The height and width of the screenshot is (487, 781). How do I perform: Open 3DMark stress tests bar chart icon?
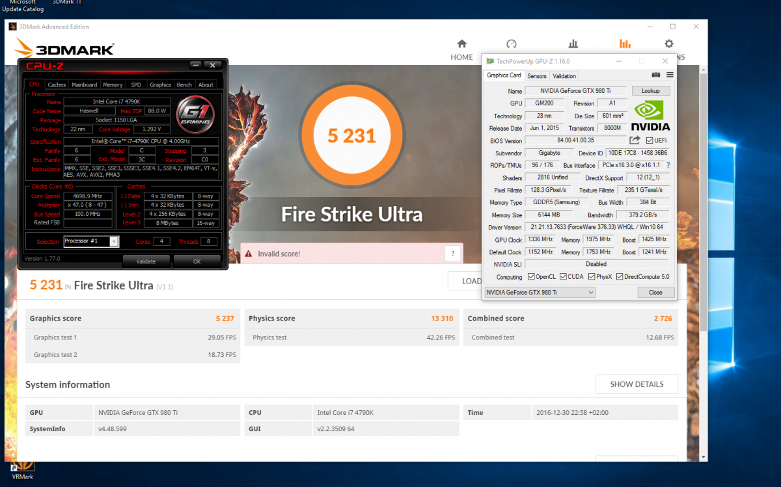click(573, 44)
